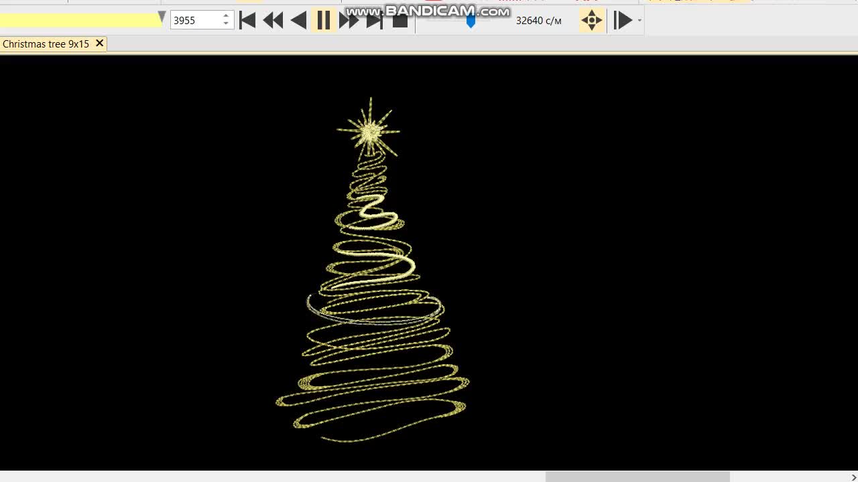
Task: Open dropdown beside the step-forward icon
Action: pyautogui.click(x=639, y=21)
